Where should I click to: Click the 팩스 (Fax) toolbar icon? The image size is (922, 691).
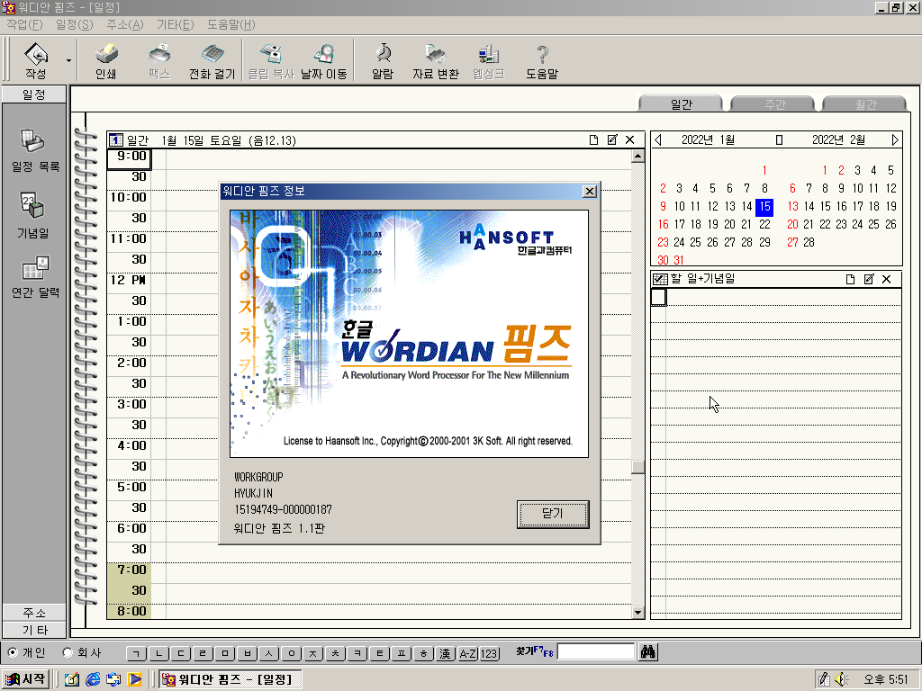click(x=159, y=60)
